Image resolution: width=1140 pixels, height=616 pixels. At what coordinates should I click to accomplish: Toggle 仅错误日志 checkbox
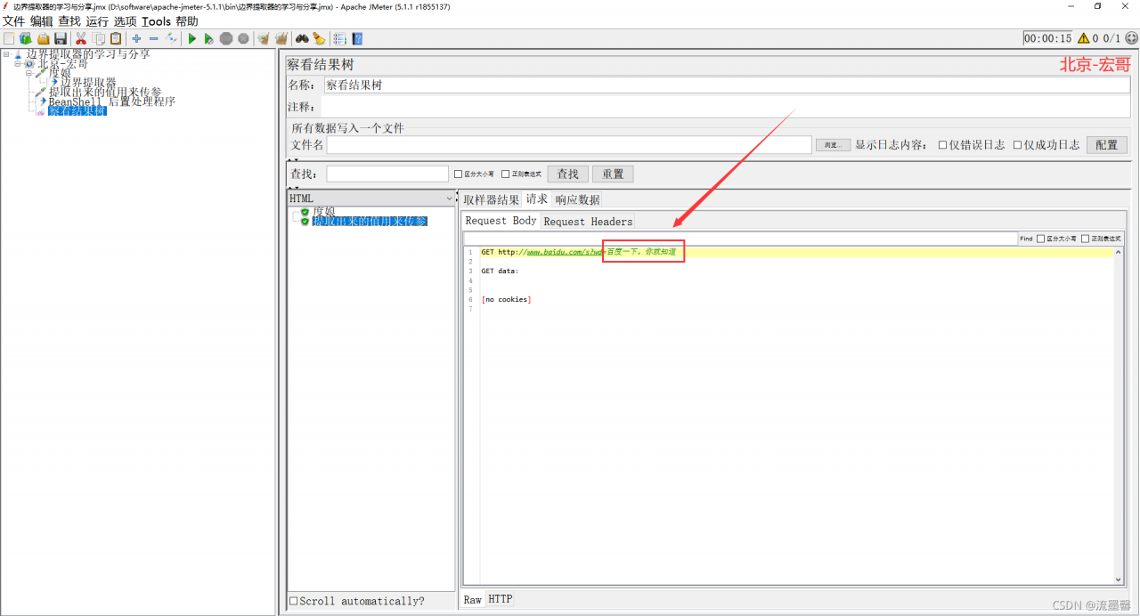coord(942,145)
